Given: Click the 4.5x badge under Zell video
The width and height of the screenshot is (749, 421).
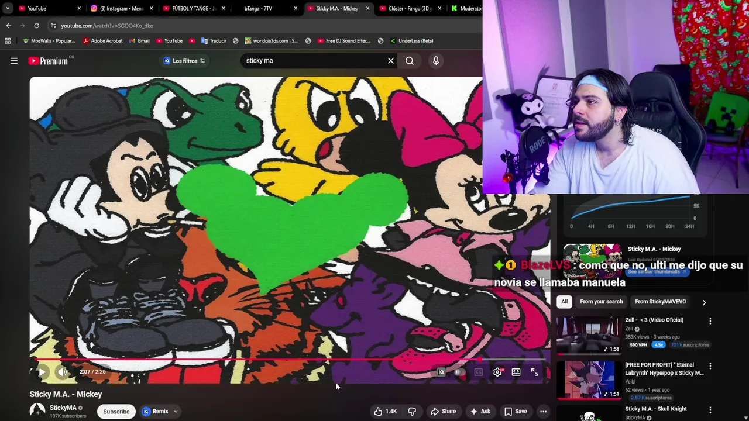Looking at the screenshot, I should coord(659,345).
